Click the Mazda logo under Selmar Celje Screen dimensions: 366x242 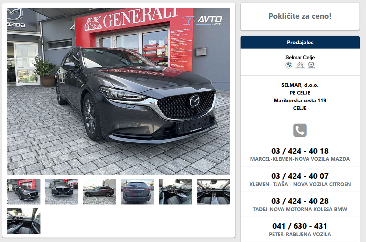tap(311, 65)
